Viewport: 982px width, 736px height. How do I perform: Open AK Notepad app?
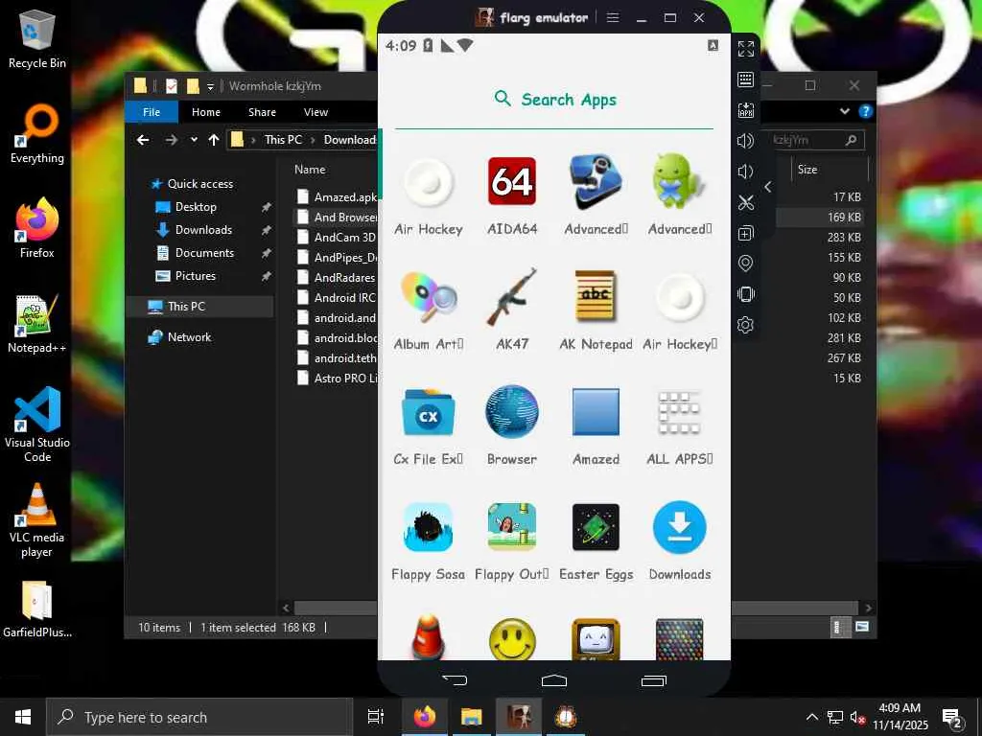tap(596, 296)
